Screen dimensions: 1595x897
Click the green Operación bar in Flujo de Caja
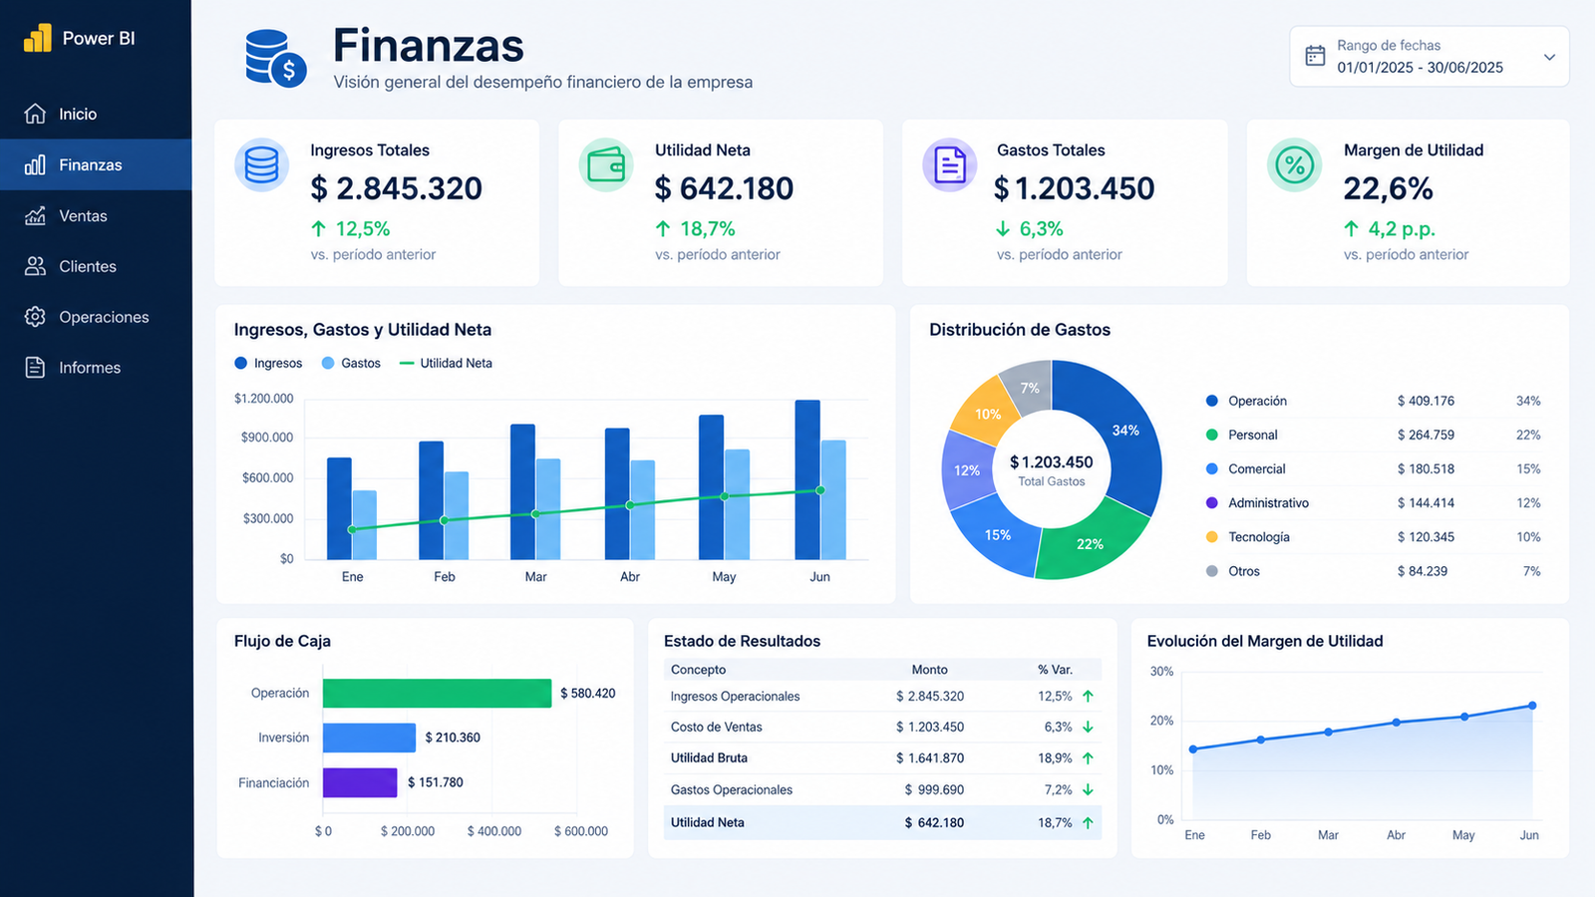(x=437, y=693)
